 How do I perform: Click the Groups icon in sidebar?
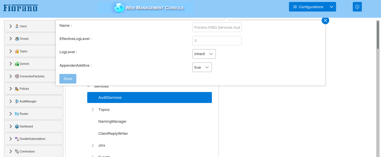click(x=17, y=39)
